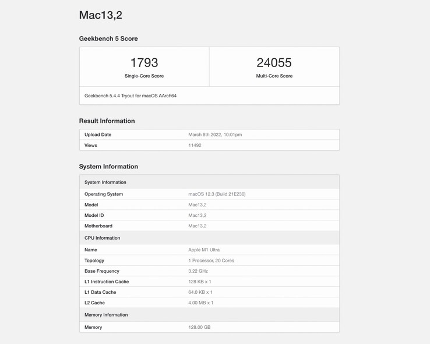Click the Base Frequency 3.22 GHz value
Viewport: 430px width, 344px height.
pyautogui.click(x=198, y=271)
